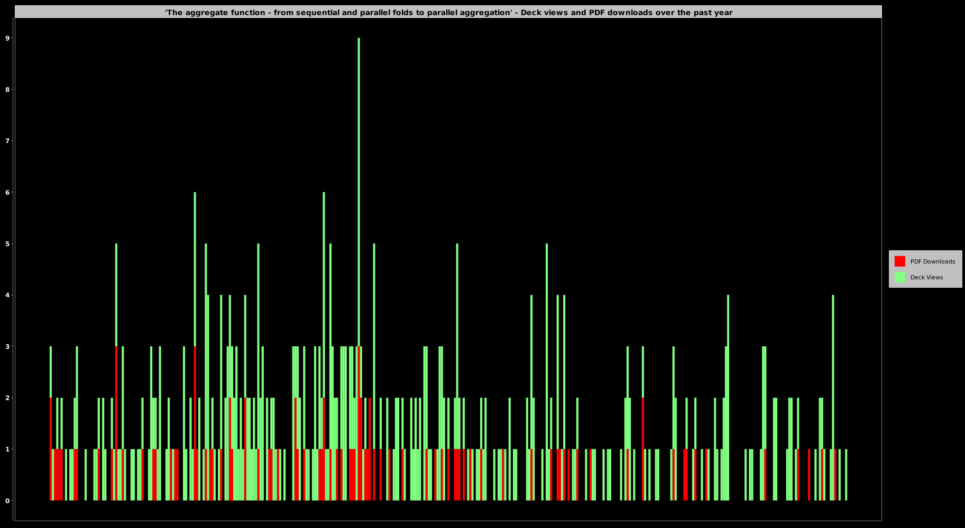Click y-axis label 2
This screenshot has width=965, height=528.
[x=7, y=398]
